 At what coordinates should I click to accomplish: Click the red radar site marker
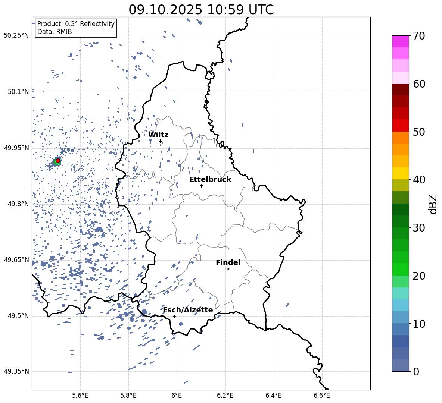click(58, 161)
